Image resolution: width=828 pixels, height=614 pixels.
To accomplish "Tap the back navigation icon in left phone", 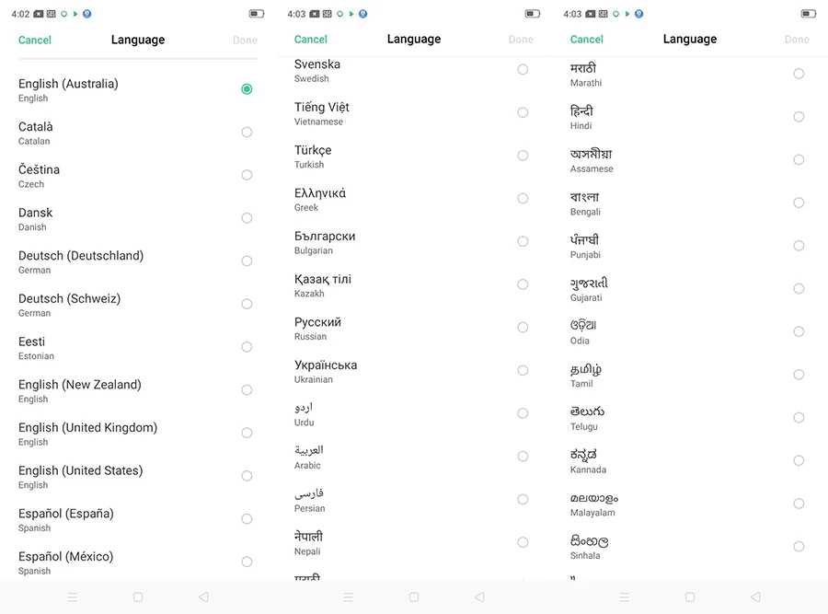I will (203, 597).
